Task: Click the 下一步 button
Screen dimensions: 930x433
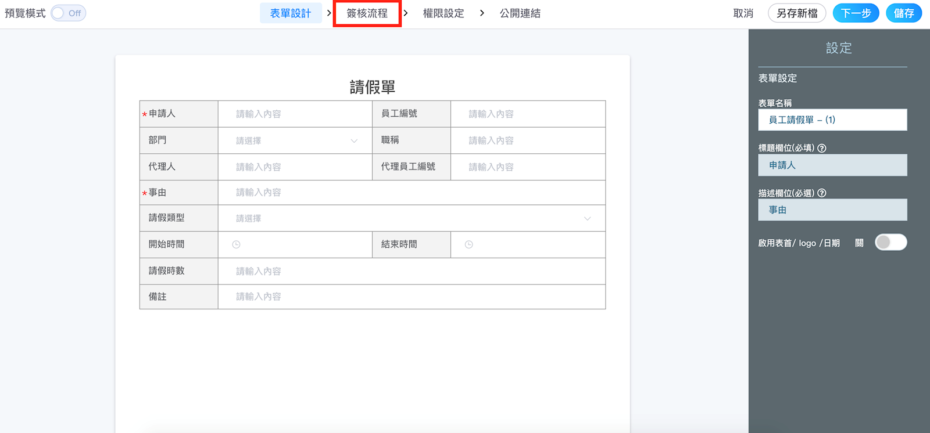Action: [855, 13]
